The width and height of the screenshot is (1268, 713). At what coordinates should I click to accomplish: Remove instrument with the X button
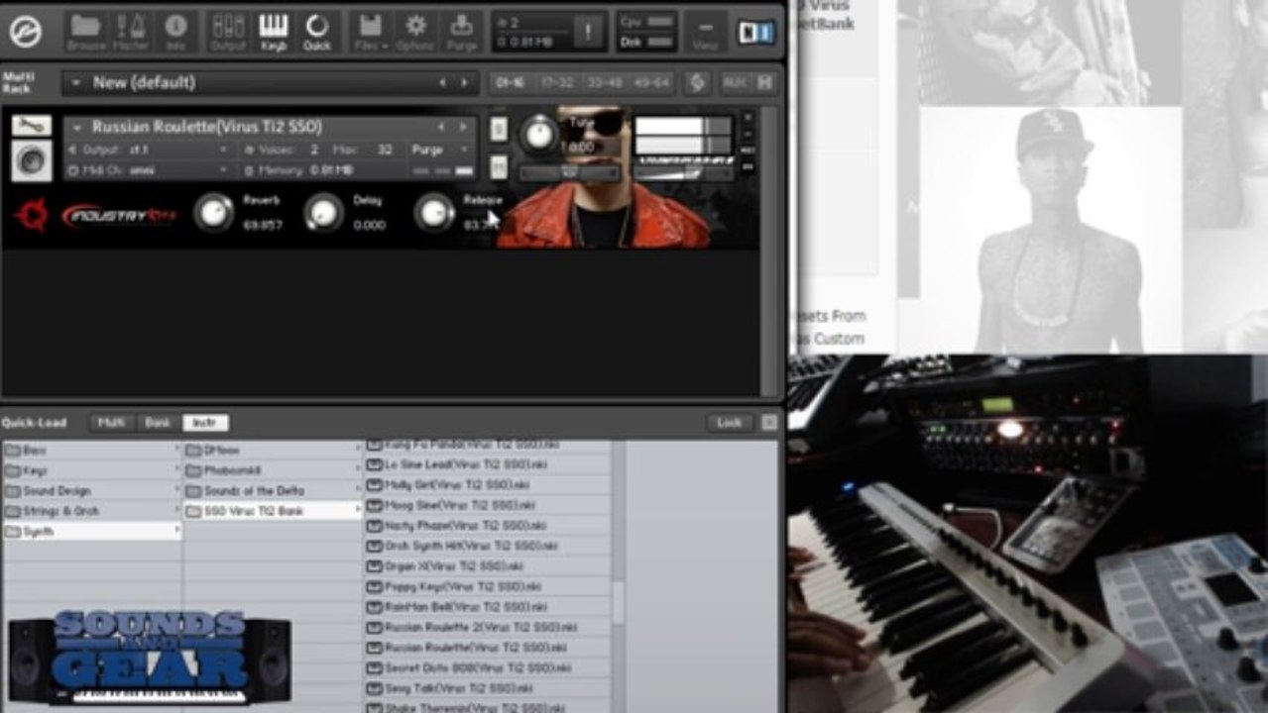(x=748, y=117)
